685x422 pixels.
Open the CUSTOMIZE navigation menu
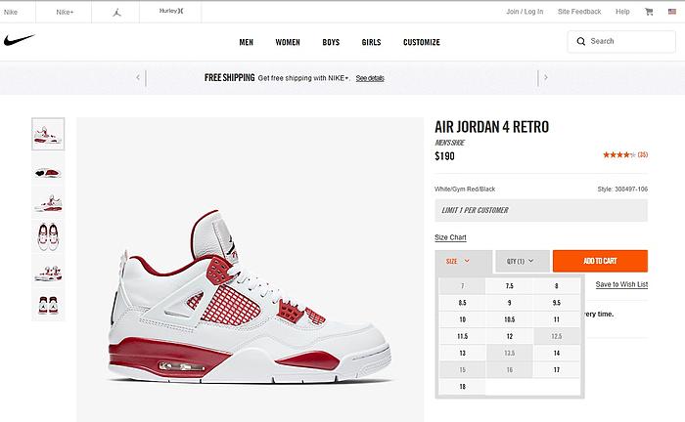pos(422,42)
